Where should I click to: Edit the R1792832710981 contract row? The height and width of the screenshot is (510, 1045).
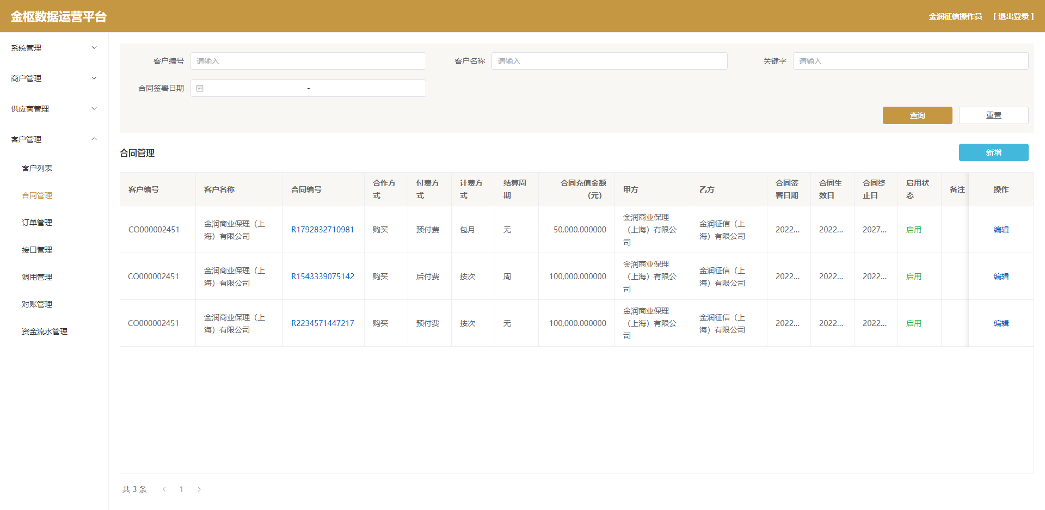point(1001,230)
